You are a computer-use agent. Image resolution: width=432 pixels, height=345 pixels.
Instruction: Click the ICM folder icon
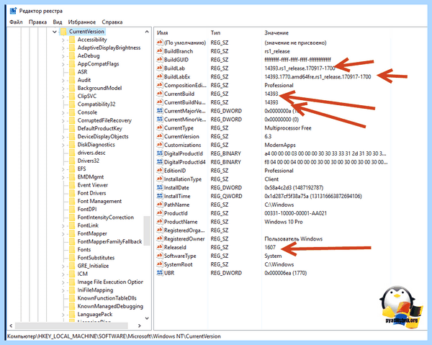72,274
